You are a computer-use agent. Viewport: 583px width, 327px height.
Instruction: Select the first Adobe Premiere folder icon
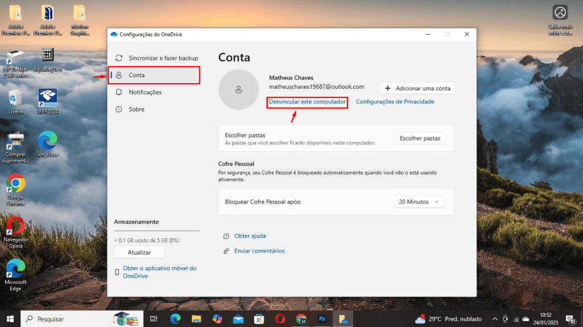[15, 20]
